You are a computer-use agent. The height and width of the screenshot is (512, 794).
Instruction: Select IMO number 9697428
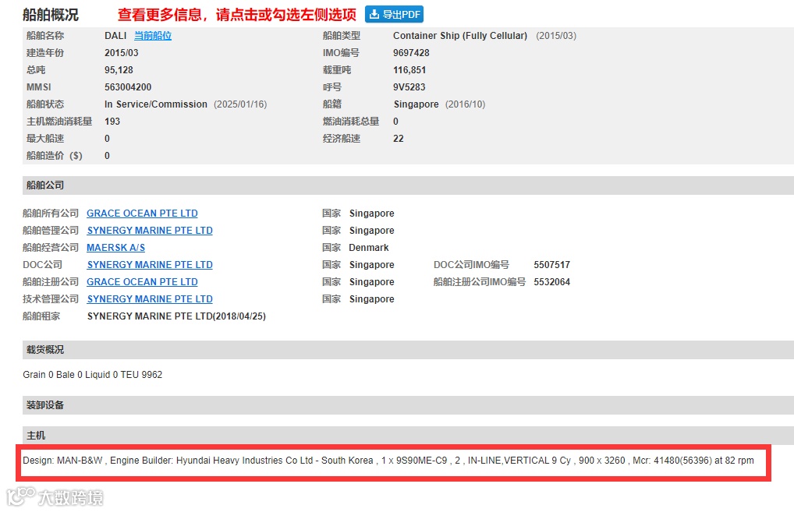point(411,53)
